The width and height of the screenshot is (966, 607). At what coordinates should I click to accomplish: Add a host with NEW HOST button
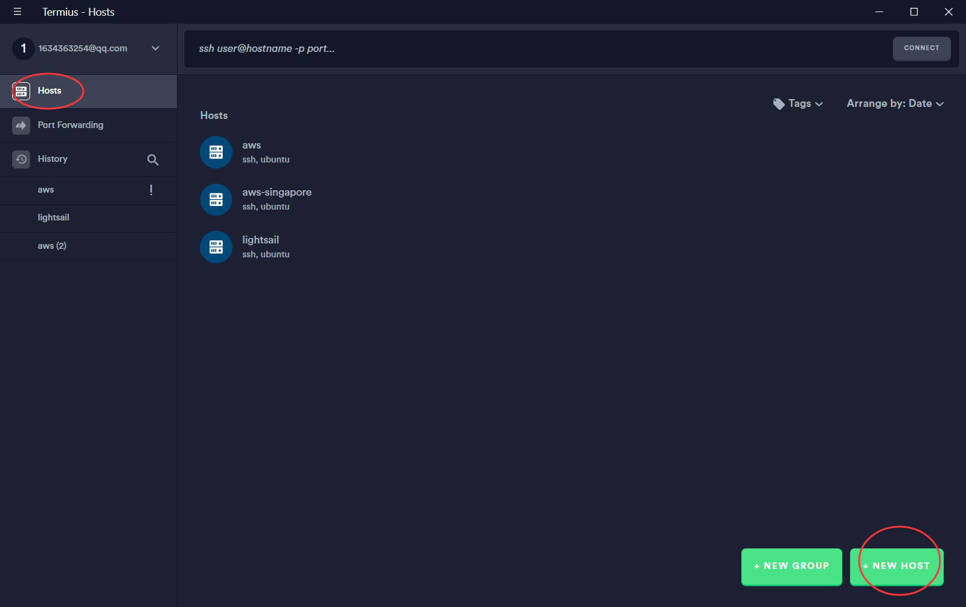pos(897,567)
